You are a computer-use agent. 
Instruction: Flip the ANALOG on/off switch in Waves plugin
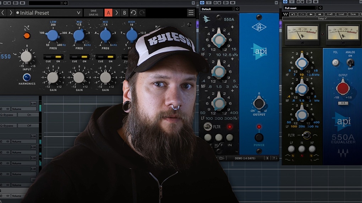click(x=350, y=62)
